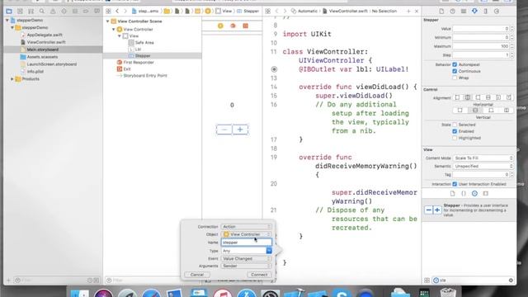
Task: Open the Source Control navigator icon
Action: coord(20,11)
